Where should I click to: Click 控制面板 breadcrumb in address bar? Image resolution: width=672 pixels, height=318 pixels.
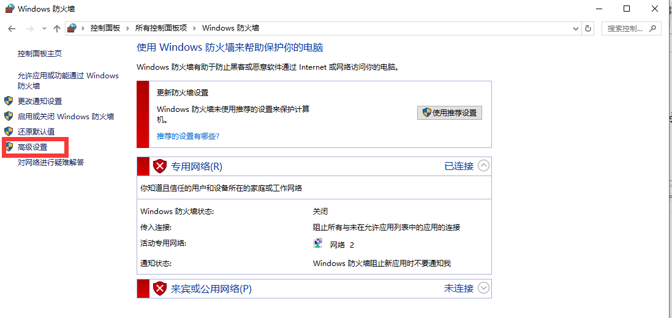click(x=105, y=28)
